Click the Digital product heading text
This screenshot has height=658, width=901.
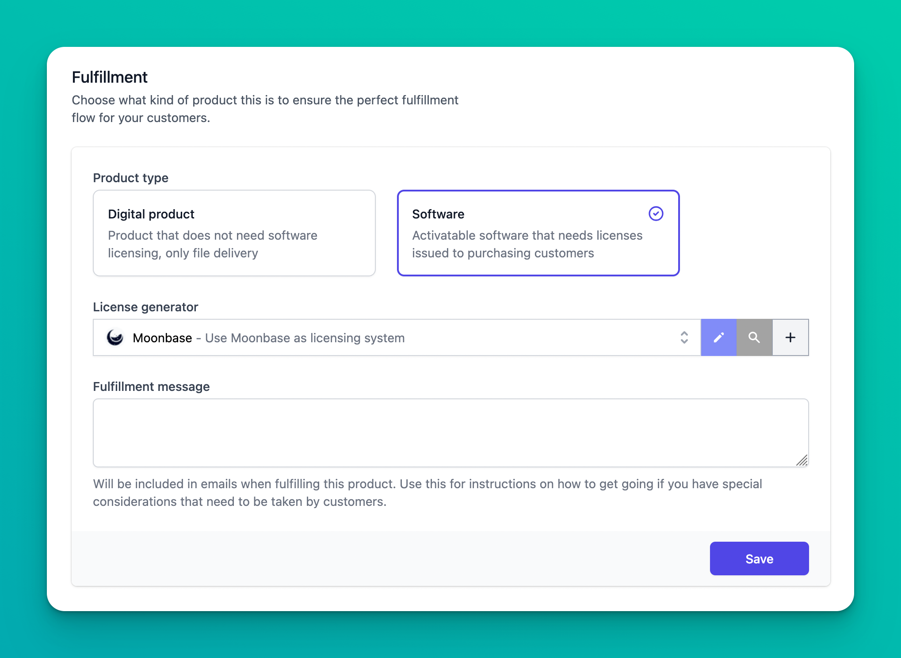pos(151,214)
